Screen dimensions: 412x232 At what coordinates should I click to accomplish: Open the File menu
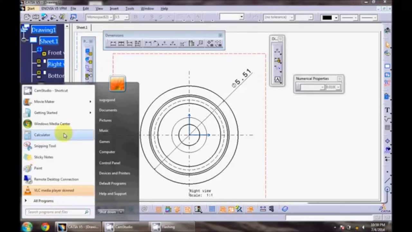73,9
